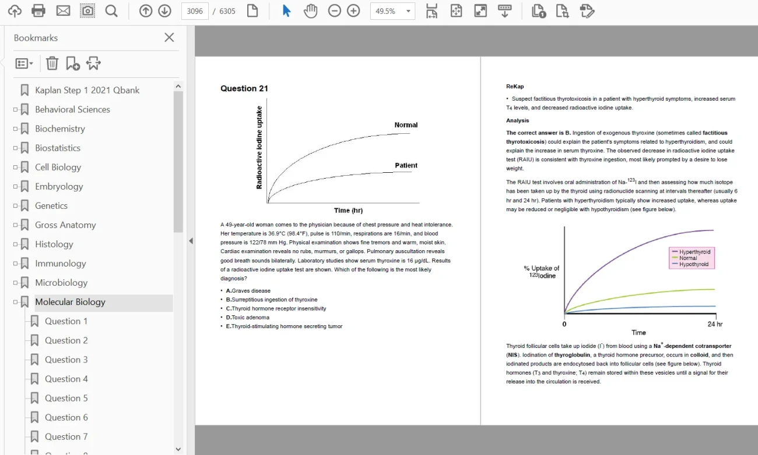Select the arrow selection tool
The width and height of the screenshot is (758, 455).
[286, 10]
